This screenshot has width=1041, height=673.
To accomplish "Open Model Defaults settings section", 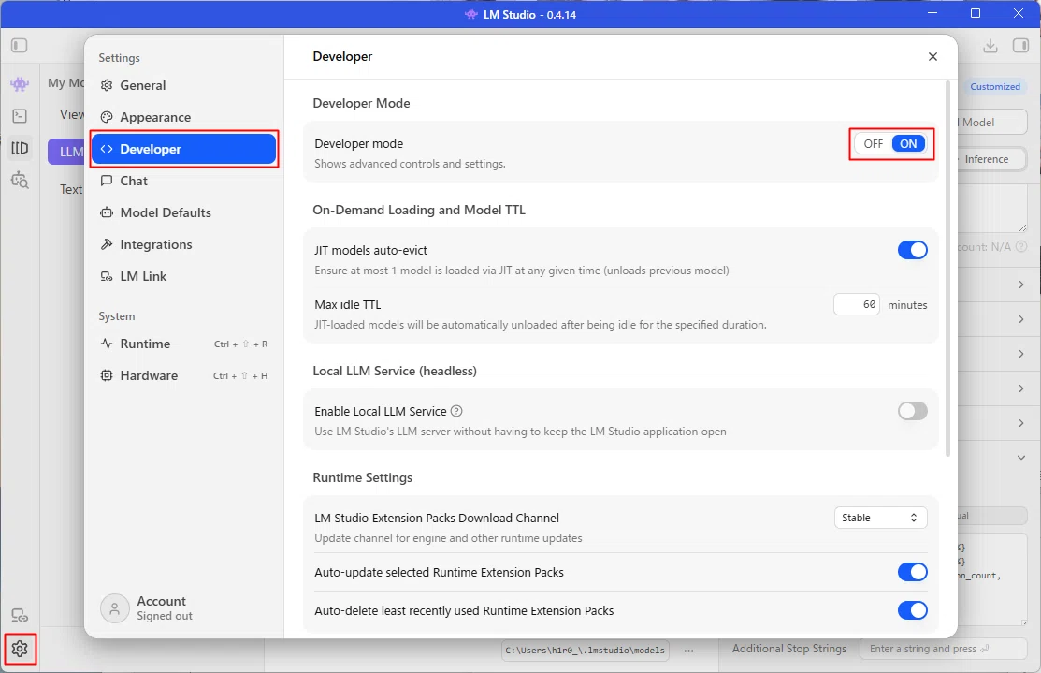I will pos(184,212).
